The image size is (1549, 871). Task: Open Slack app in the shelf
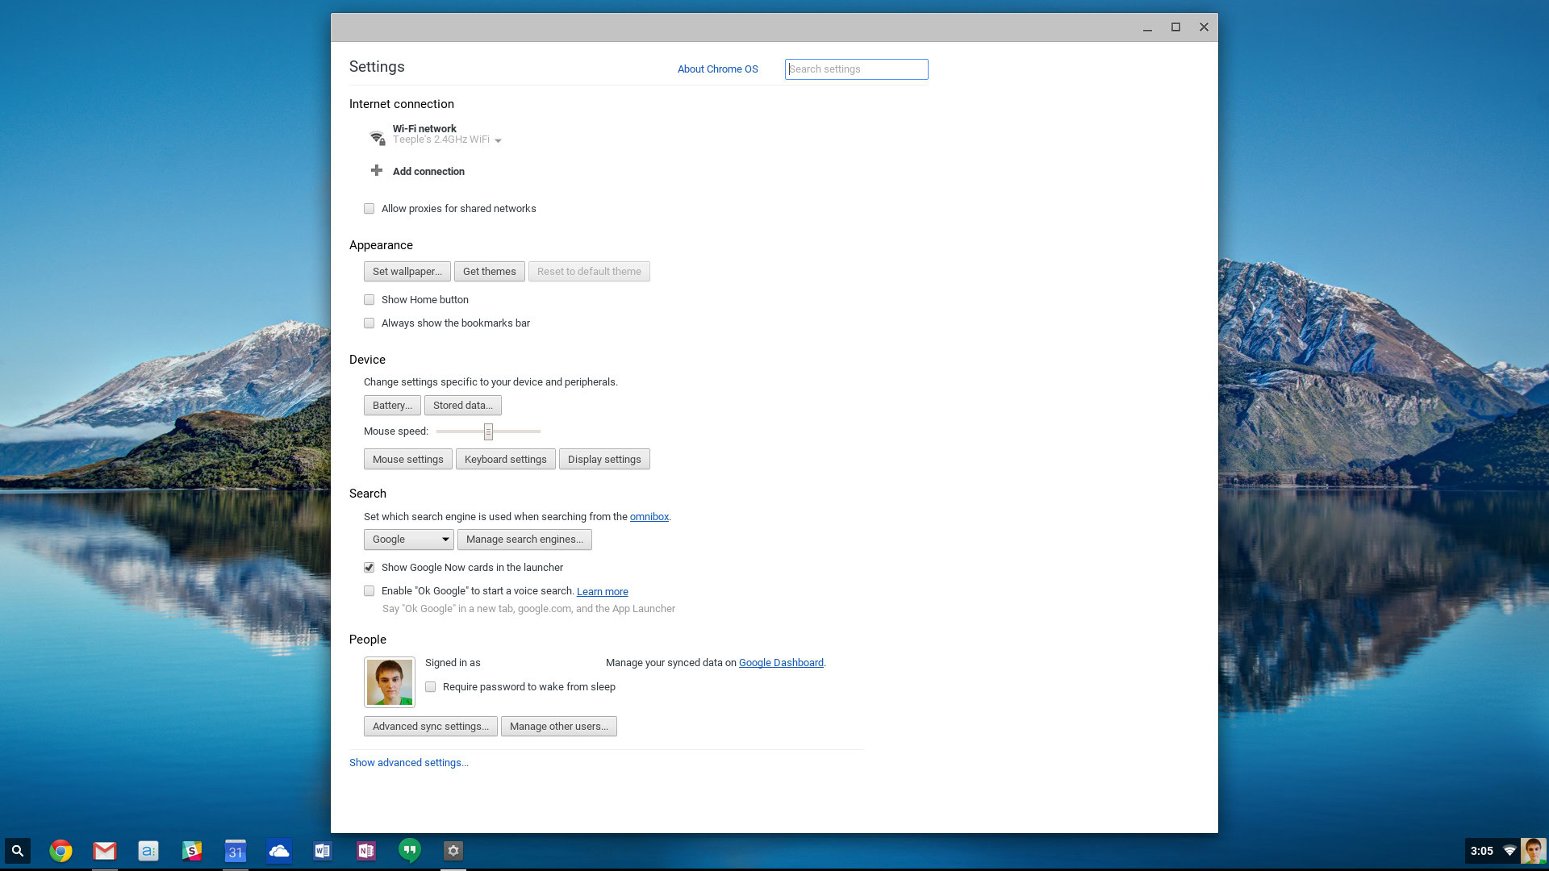(x=192, y=851)
